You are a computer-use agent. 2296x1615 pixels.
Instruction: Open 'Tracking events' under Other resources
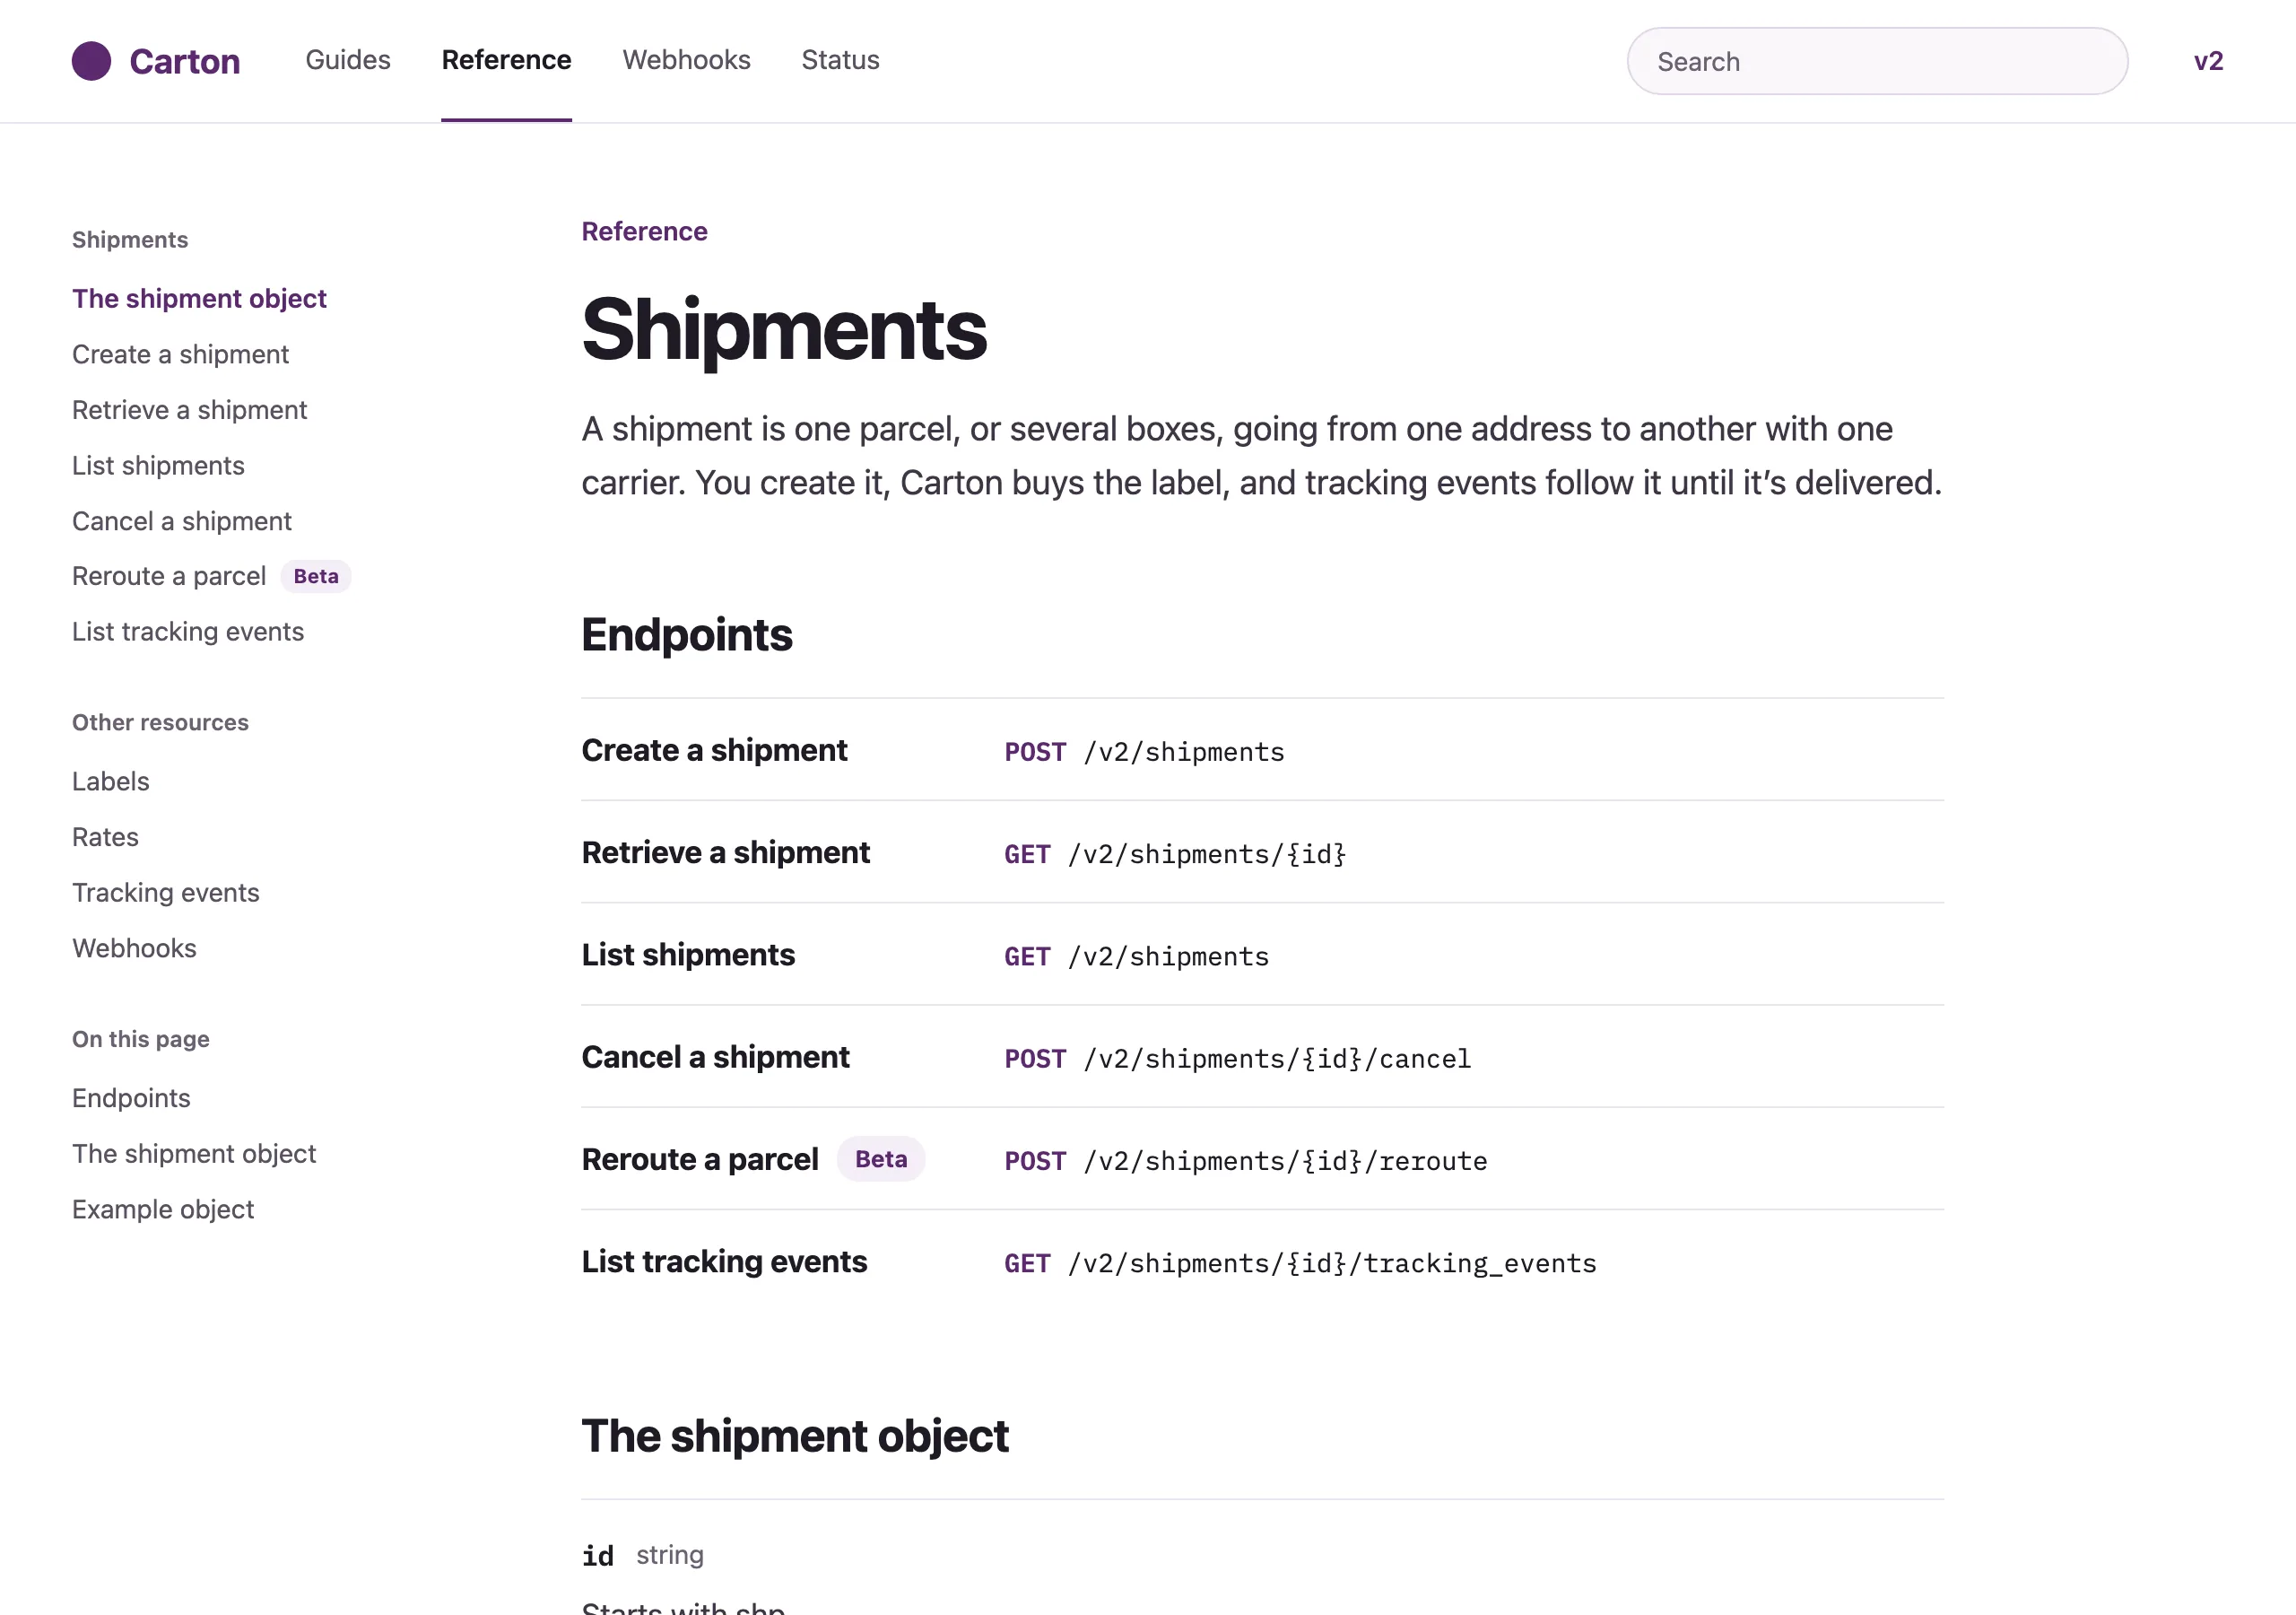[165, 893]
